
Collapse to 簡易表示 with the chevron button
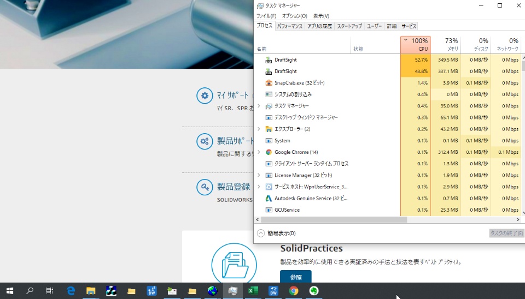pos(261,233)
